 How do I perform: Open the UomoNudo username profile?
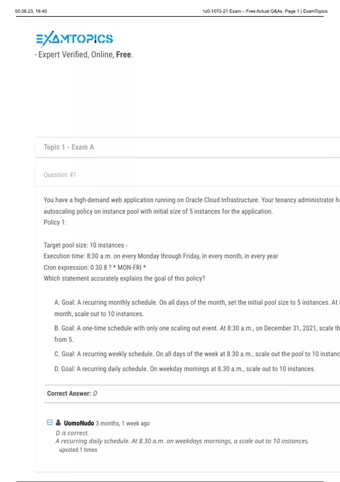pyautogui.click(x=79, y=423)
